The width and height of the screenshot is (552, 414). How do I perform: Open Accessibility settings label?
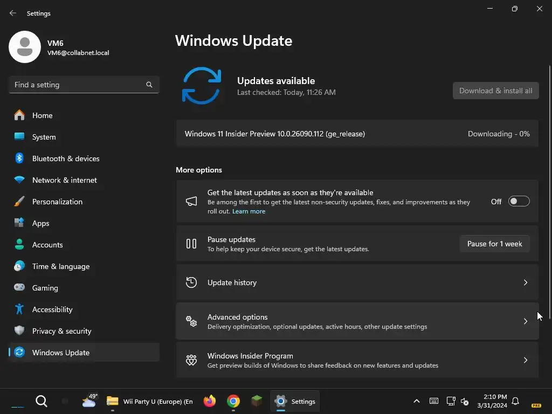(x=52, y=309)
